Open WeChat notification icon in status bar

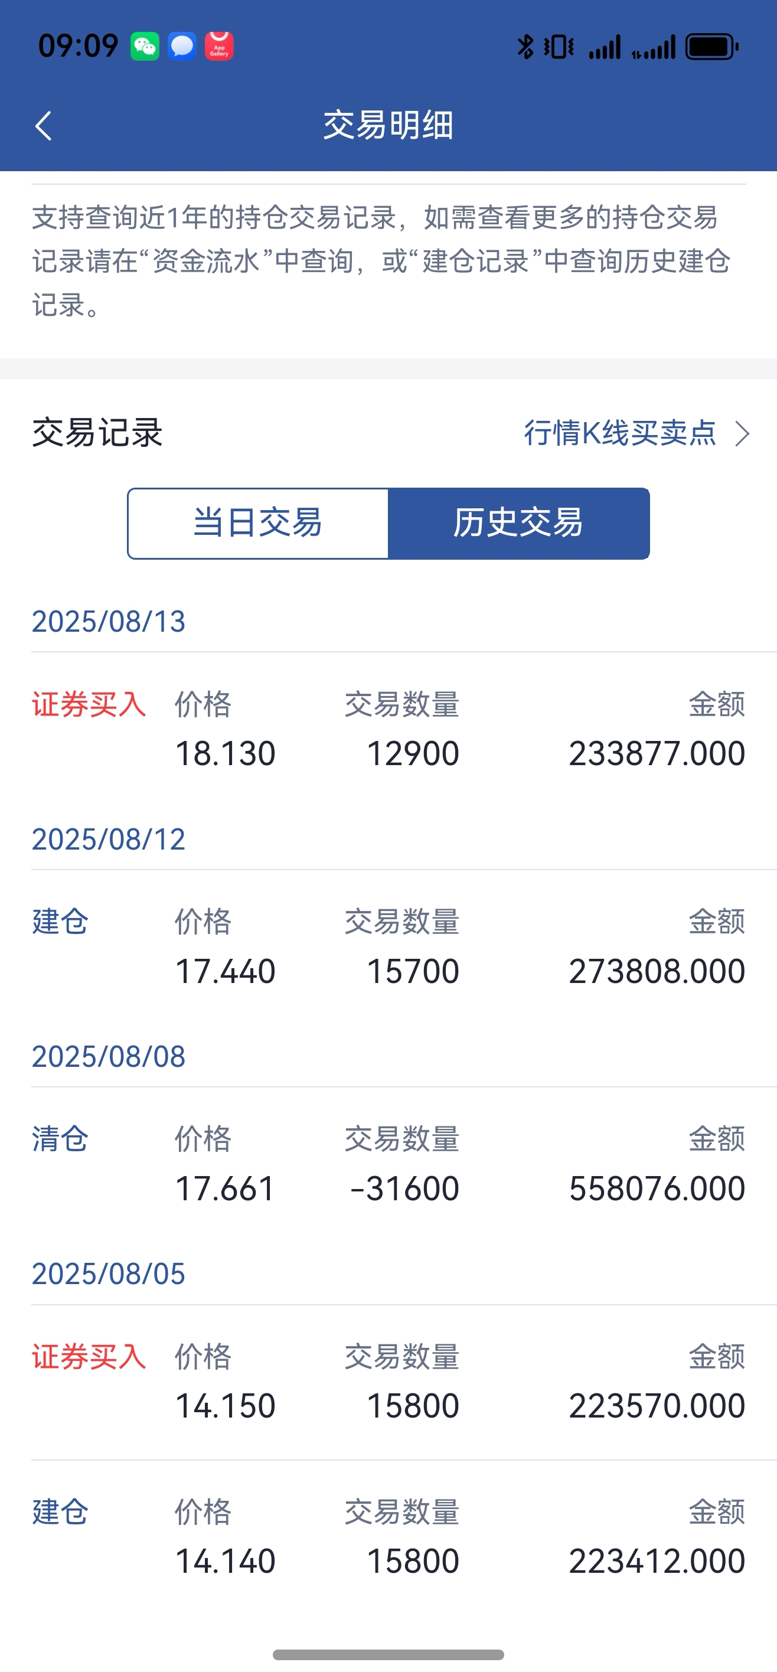point(145,47)
